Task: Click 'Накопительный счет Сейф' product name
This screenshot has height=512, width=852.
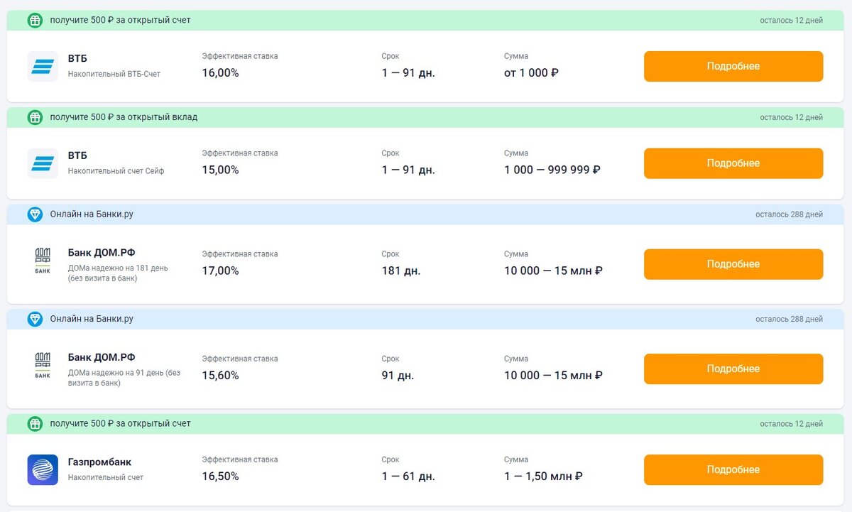Action: 116,171
